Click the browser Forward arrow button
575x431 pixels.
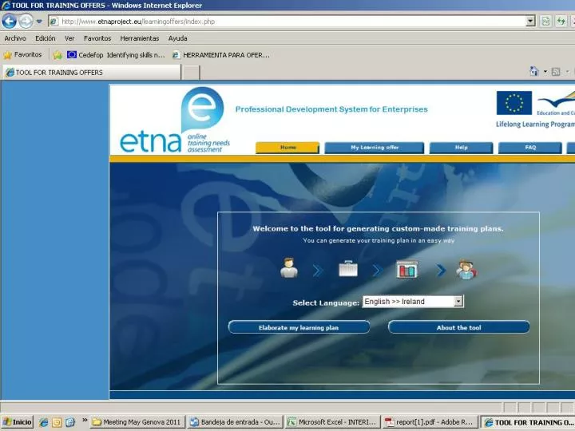point(26,22)
